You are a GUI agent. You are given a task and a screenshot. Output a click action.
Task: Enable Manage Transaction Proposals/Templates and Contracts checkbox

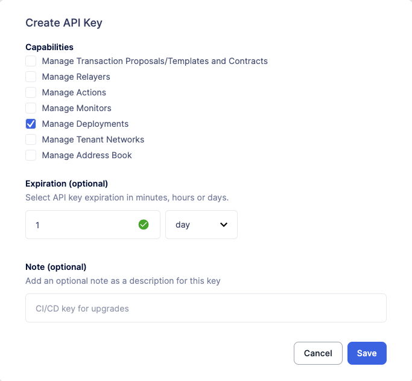click(31, 61)
